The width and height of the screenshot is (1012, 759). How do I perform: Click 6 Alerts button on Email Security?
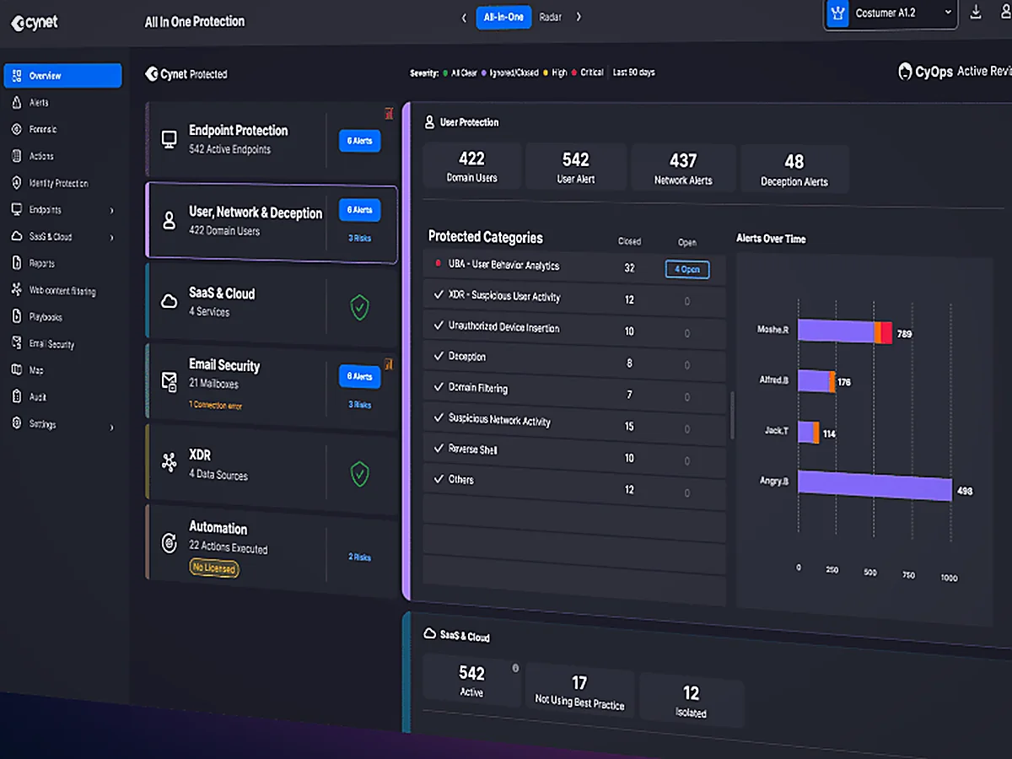[360, 376]
